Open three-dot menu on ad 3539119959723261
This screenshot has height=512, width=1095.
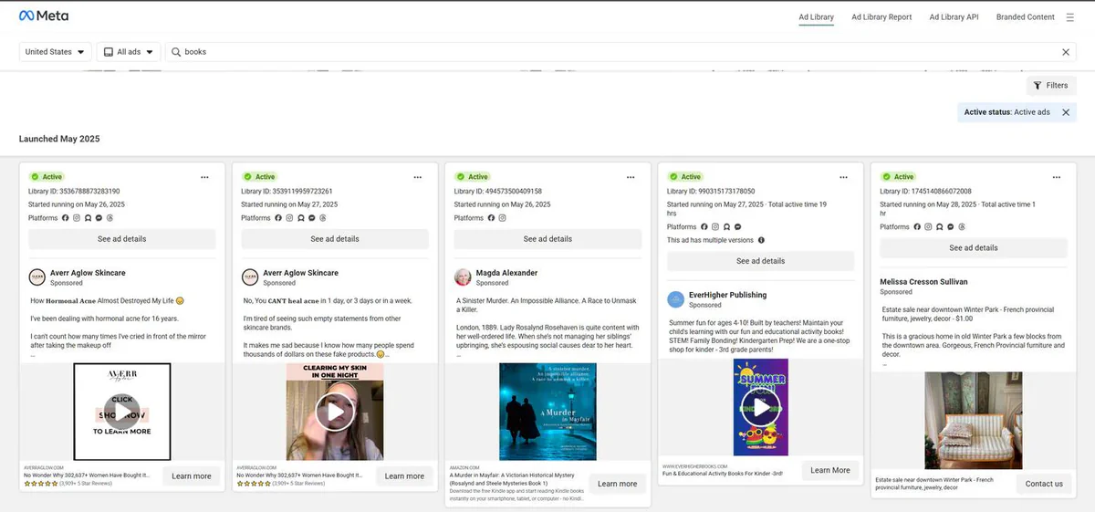417,177
